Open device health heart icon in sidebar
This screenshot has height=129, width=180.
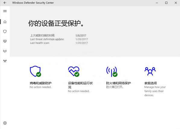click(x=5, y=41)
